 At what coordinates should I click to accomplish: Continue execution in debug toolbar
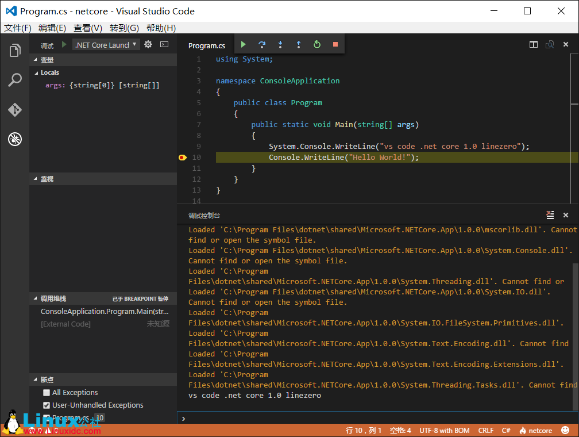(x=244, y=44)
